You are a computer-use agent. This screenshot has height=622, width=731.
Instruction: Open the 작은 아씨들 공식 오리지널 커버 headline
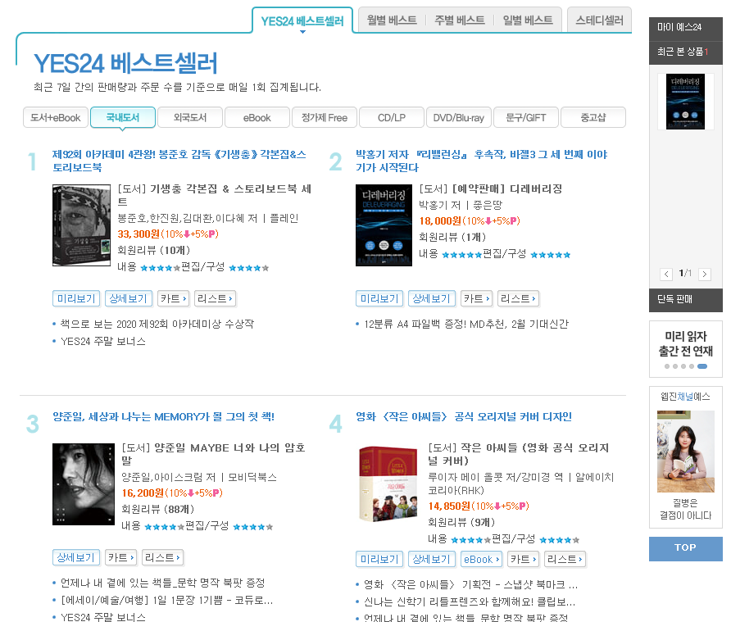point(464,417)
